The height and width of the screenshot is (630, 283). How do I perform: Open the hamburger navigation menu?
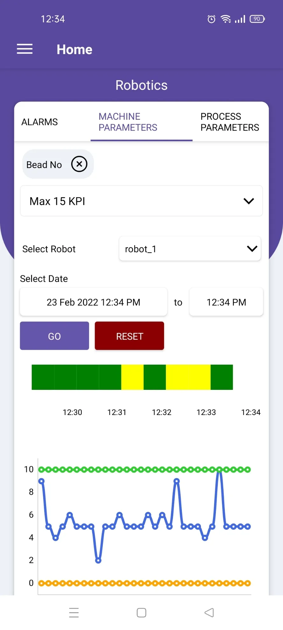pyautogui.click(x=24, y=49)
